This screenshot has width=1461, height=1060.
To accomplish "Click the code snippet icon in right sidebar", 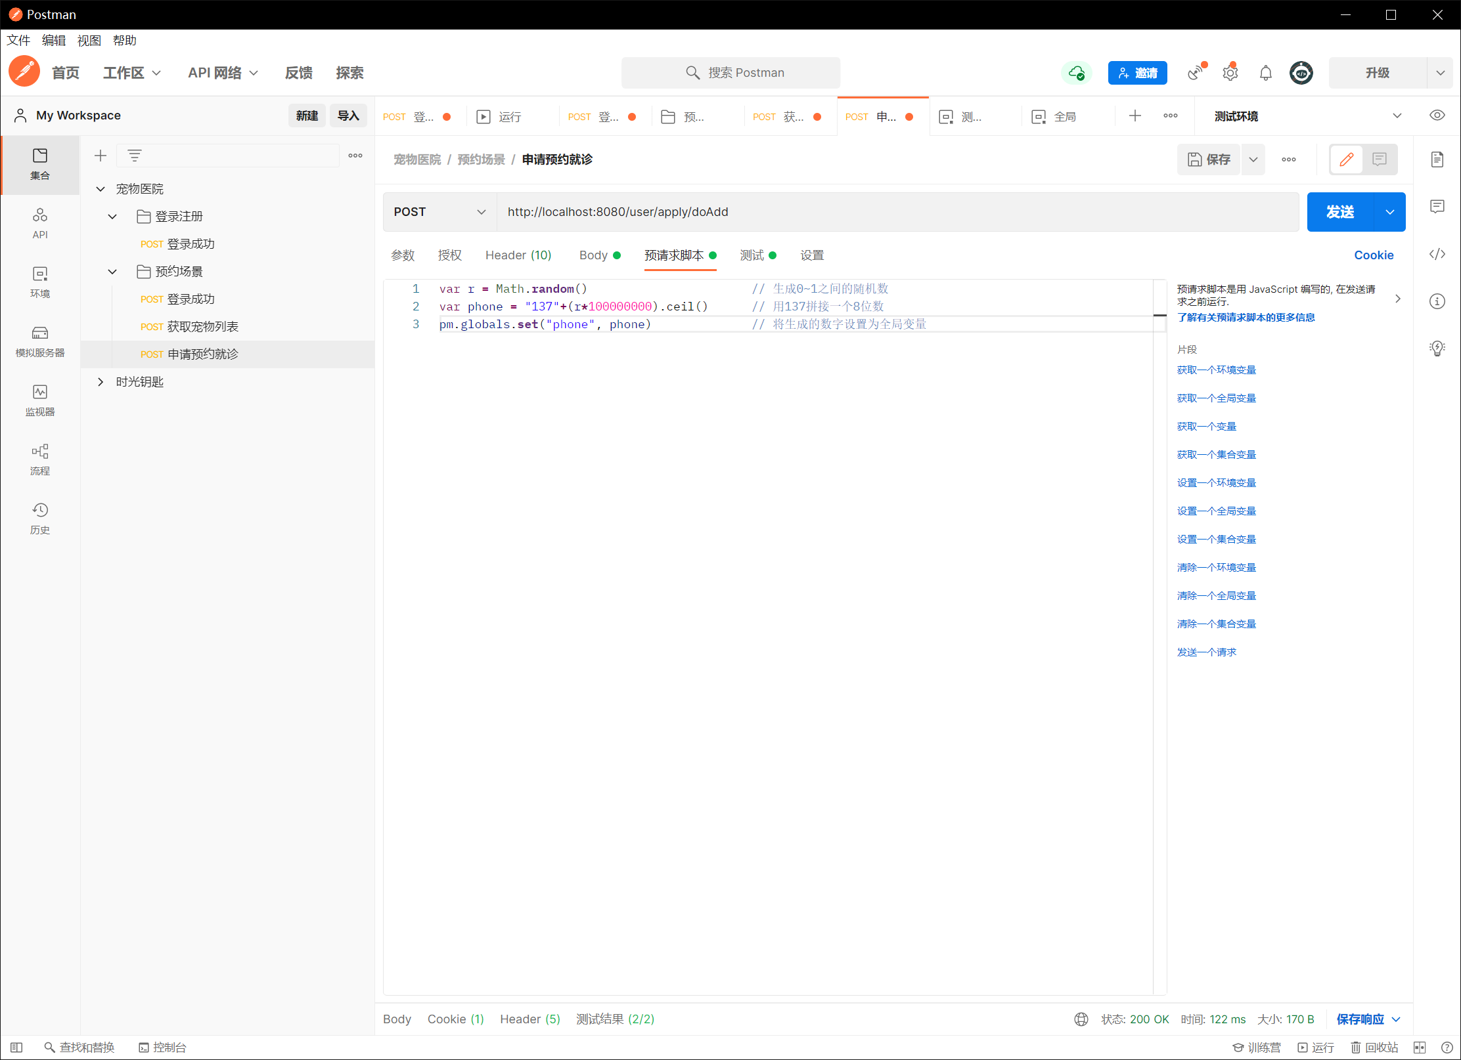I will [x=1437, y=254].
